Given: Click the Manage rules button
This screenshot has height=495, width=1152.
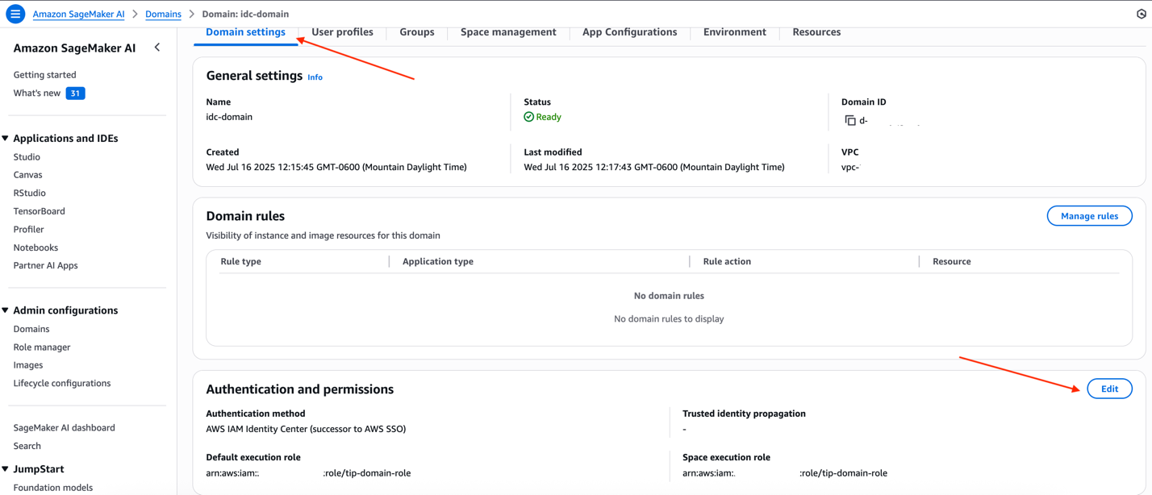Looking at the screenshot, I should coord(1089,215).
